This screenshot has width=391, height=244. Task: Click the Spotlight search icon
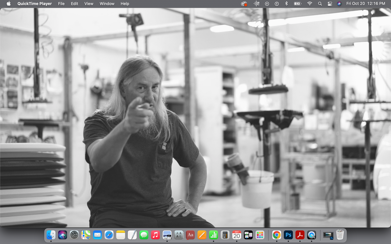coord(320,4)
